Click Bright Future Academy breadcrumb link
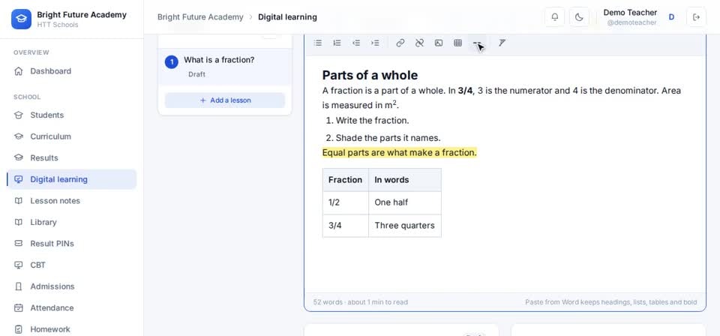Viewport: 720px width, 336px height. coord(200,17)
